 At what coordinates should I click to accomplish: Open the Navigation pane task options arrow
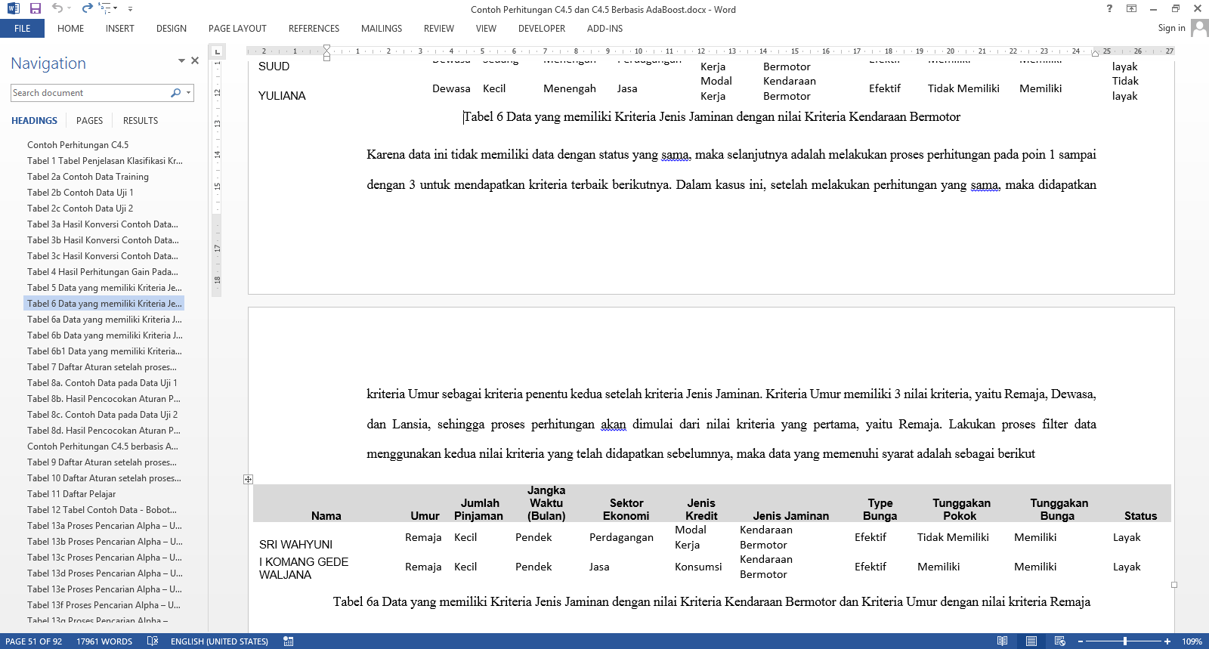(181, 60)
